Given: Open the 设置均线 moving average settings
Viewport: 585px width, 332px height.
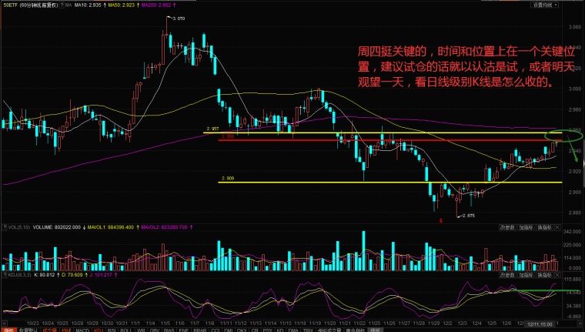Looking at the screenshot, I should [x=542, y=5].
